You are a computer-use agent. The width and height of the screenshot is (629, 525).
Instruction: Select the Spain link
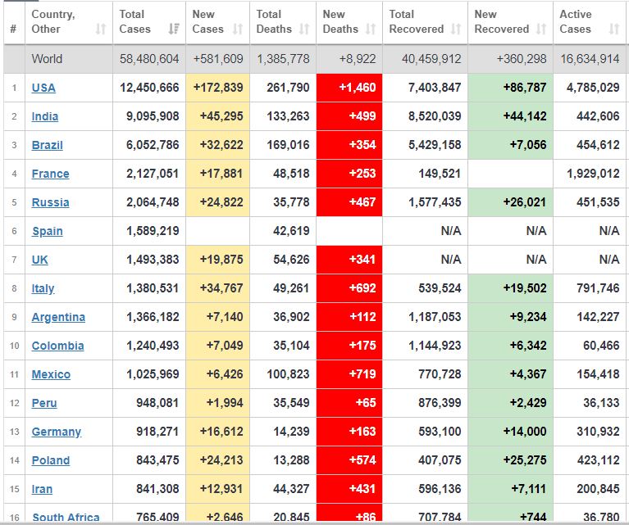47,231
